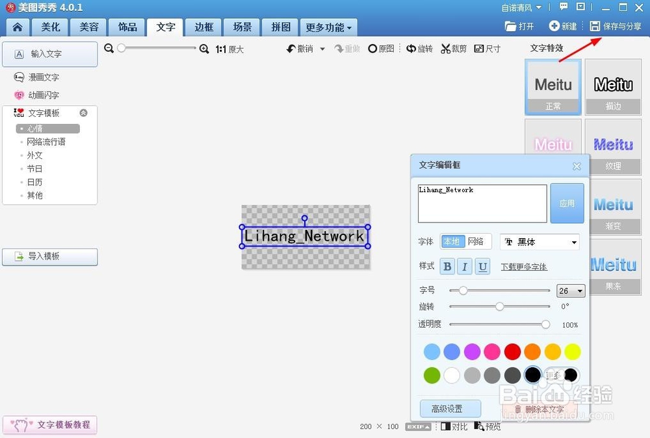This screenshot has width=650, height=438.
Task: Select the 裁剪 crop tool
Action: (454, 49)
